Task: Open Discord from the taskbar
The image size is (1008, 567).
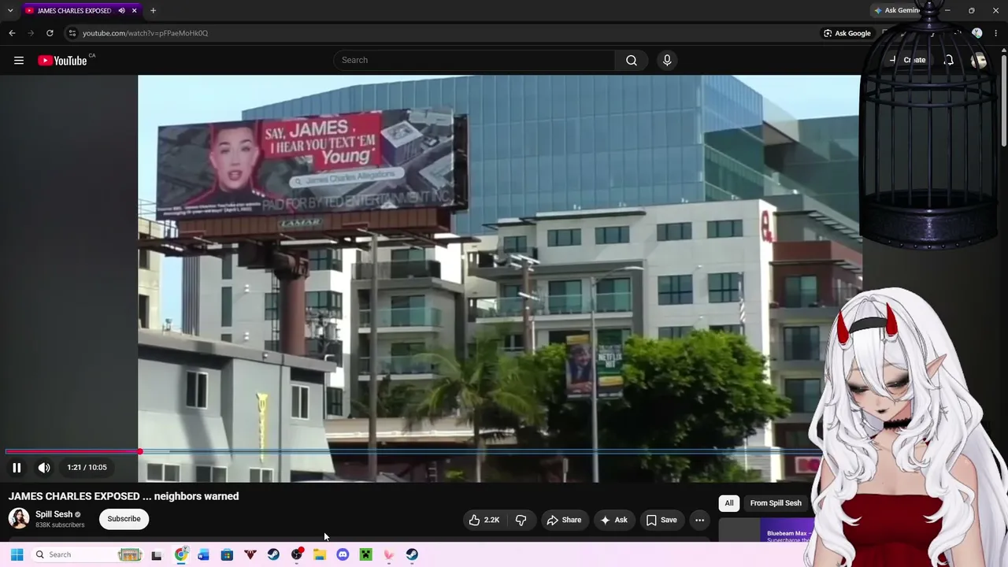Action: pyautogui.click(x=343, y=554)
